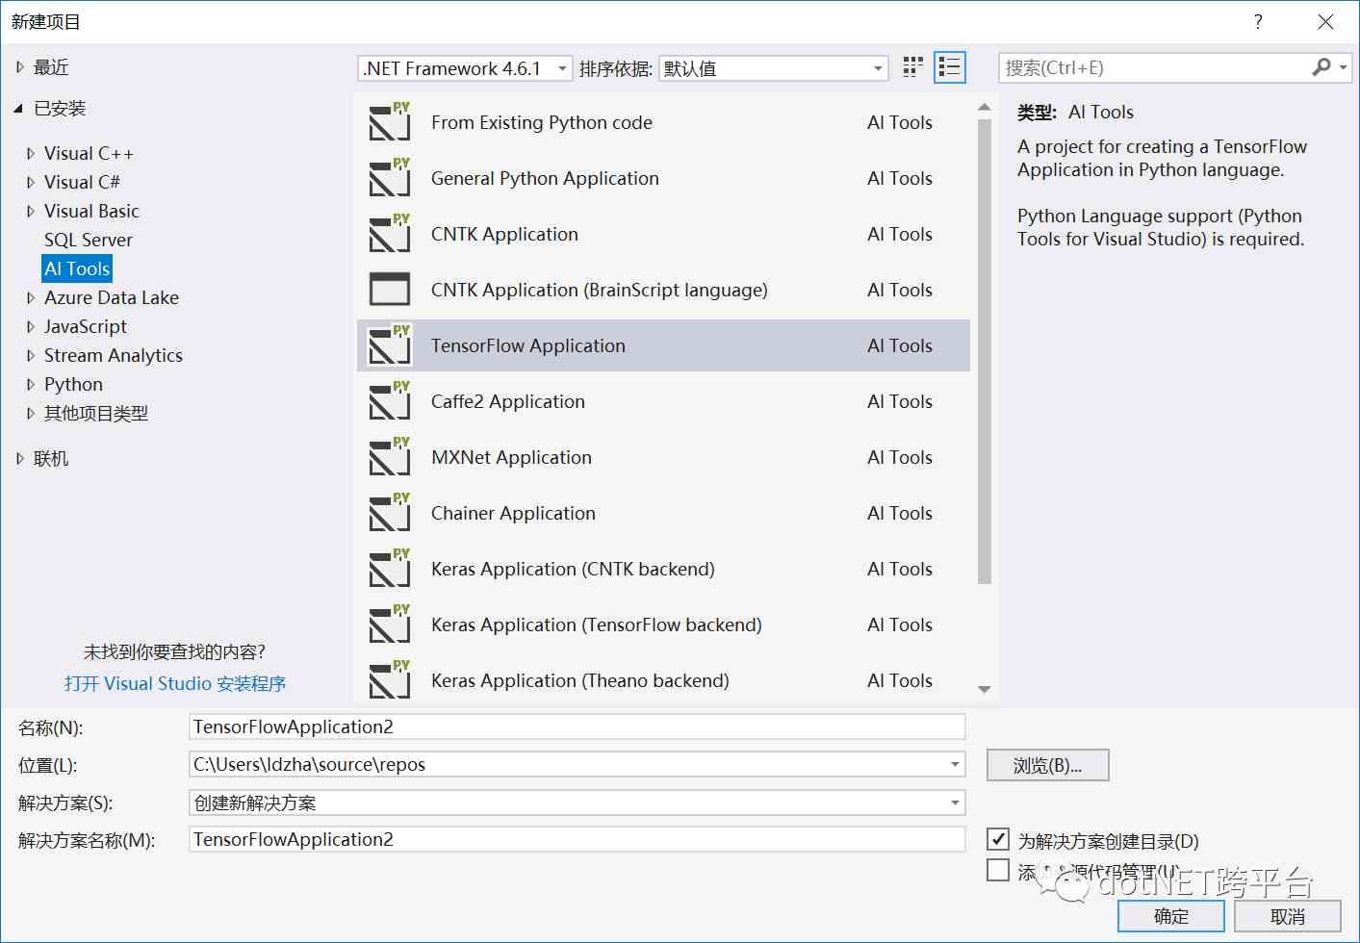
Task: Expand the Visual C# node
Action: pyautogui.click(x=31, y=183)
